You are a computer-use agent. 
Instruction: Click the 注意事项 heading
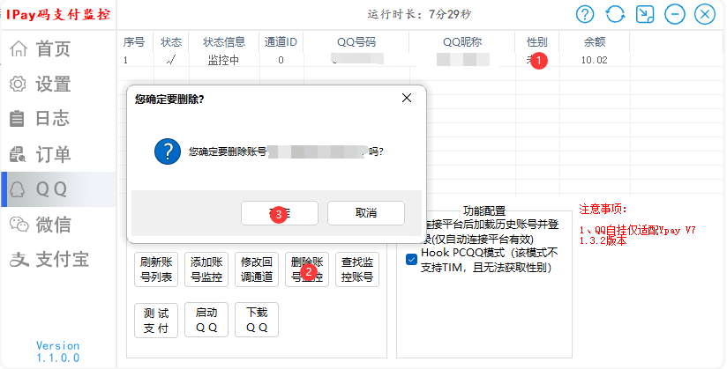pyautogui.click(x=603, y=210)
